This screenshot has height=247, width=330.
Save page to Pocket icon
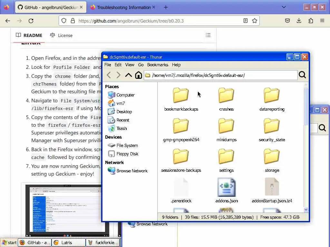pyautogui.click(x=287, y=21)
